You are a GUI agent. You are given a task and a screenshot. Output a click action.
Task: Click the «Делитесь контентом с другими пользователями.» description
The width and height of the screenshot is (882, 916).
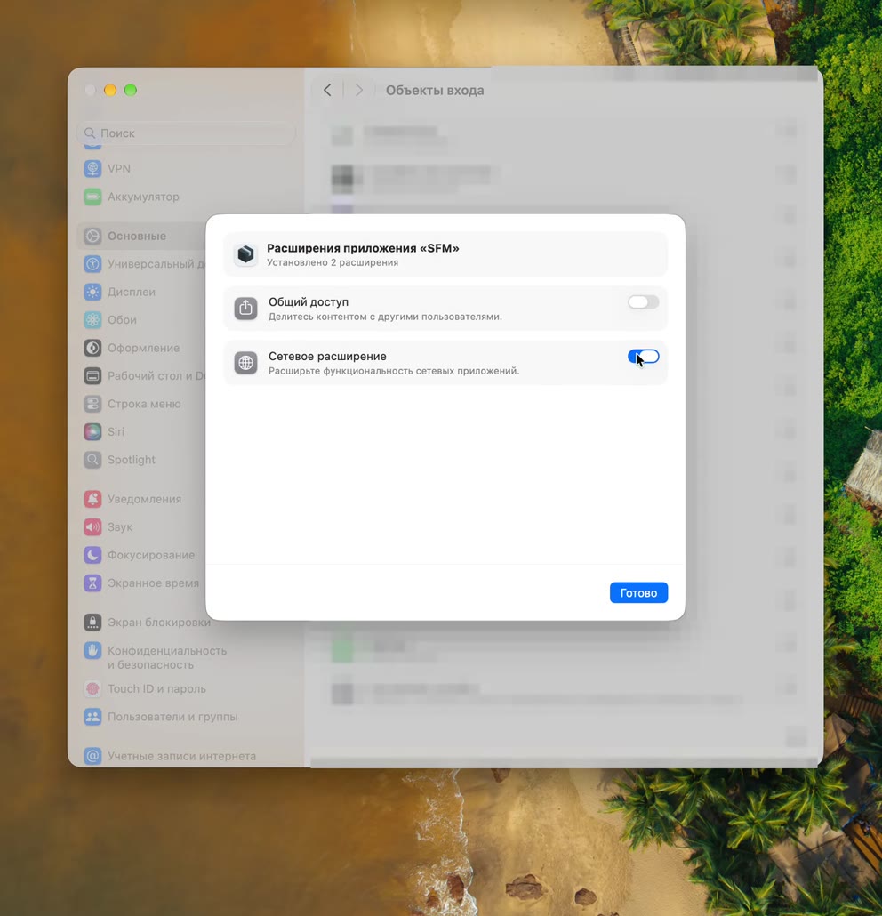click(x=385, y=317)
